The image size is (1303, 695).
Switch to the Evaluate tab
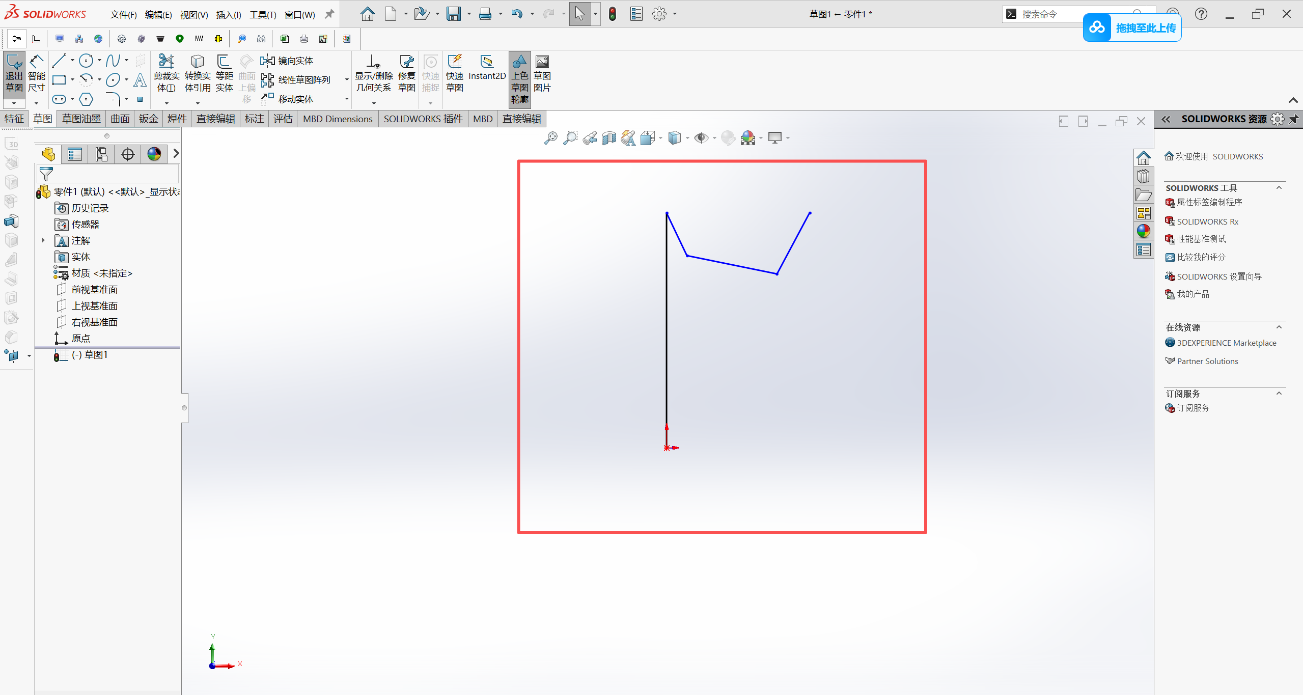pyautogui.click(x=283, y=119)
